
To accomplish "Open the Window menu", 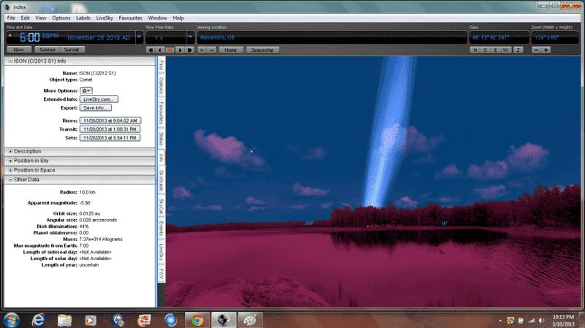I will 157,18.
